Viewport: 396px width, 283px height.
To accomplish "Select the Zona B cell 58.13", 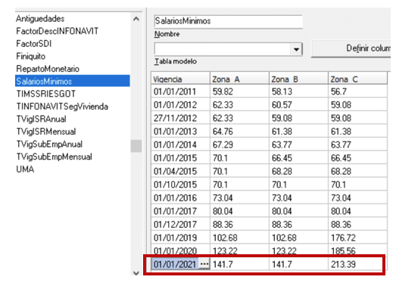I will click(x=298, y=92).
